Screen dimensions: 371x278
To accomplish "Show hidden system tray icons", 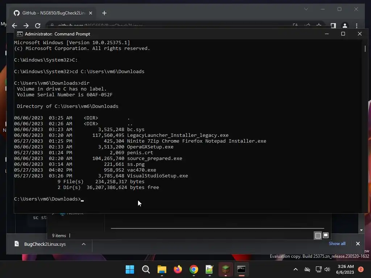I will [x=296, y=269].
